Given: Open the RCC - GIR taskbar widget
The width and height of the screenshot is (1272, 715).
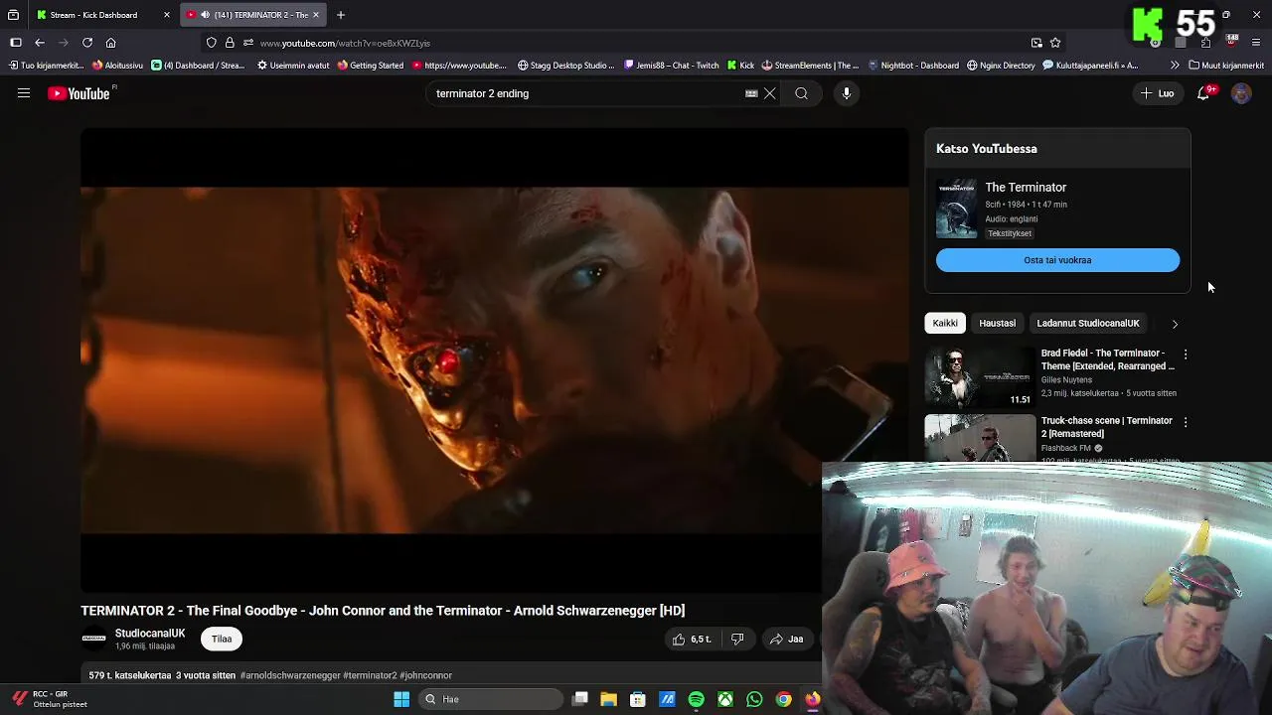Looking at the screenshot, I should point(49,699).
